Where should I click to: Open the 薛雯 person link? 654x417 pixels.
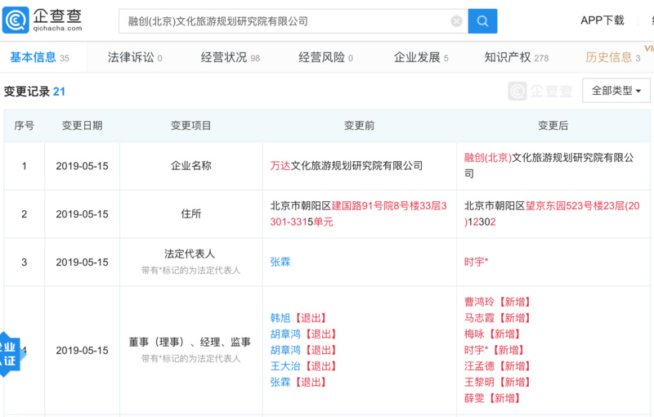tap(474, 398)
